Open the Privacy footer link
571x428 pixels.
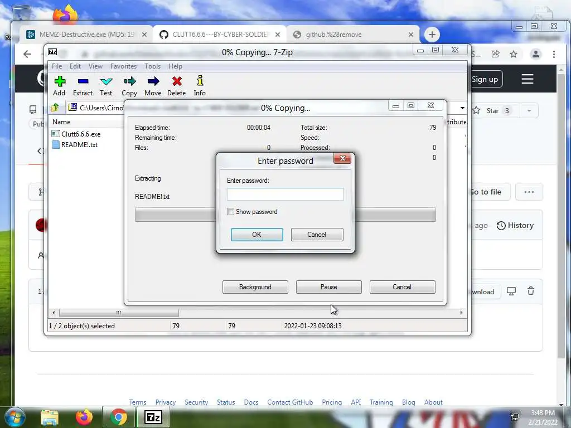[166, 402]
